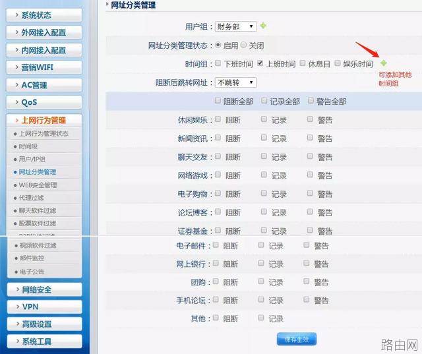Check 警告 for 证券基金 category
This screenshot has width=422, height=354.
click(x=310, y=230)
